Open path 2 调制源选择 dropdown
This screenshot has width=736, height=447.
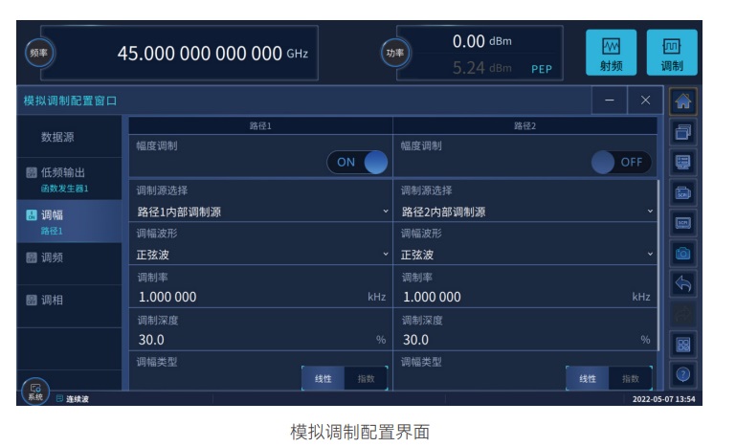pyautogui.click(x=526, y=212)
